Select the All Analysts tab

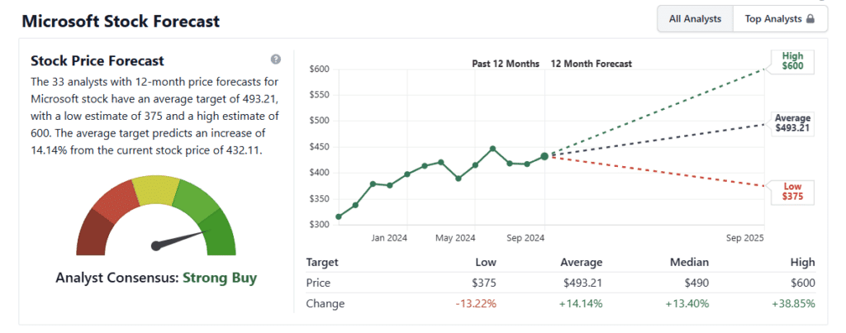[695, 18]
